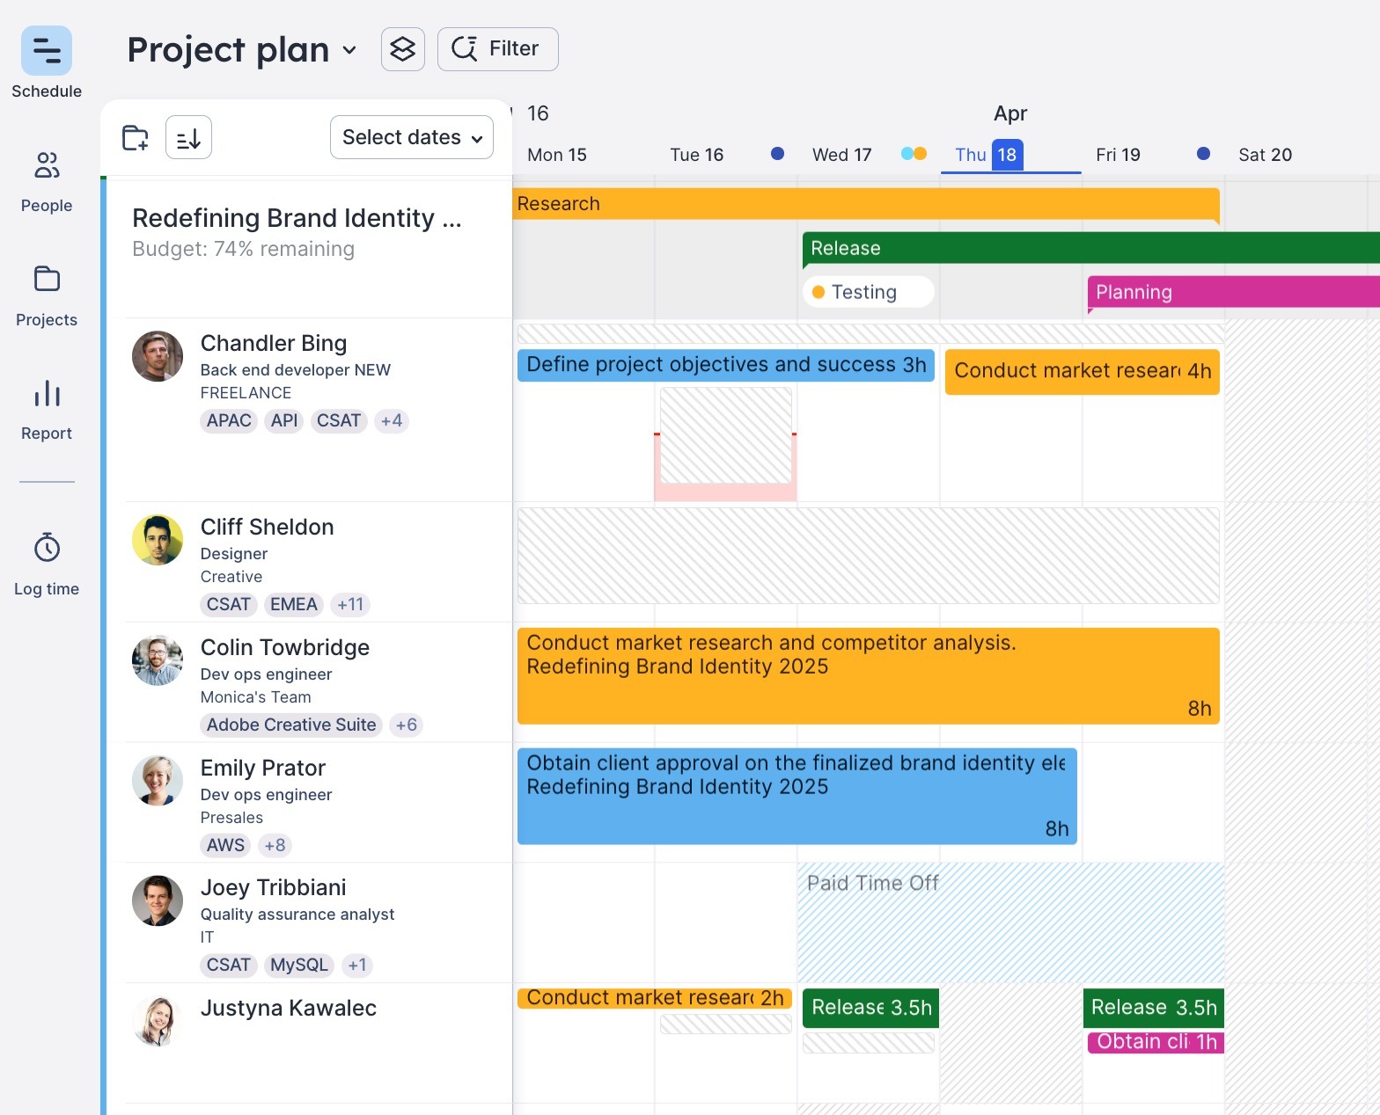Image resolution: width=1380 pixels, height=1115 pixels.
Task: Expand Chandler Bing's +4 more tags
Action: coord(391,421)
